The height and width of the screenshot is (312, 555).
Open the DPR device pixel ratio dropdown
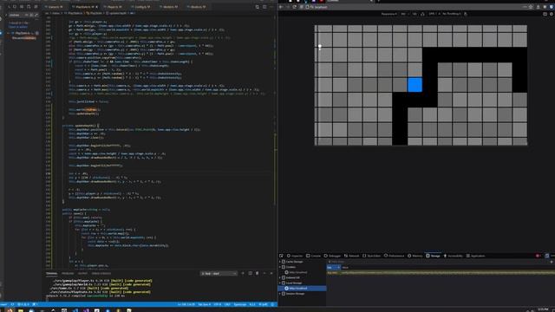[434, 14]
